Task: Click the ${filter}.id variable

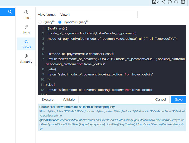Action: [x=70, y=111]
